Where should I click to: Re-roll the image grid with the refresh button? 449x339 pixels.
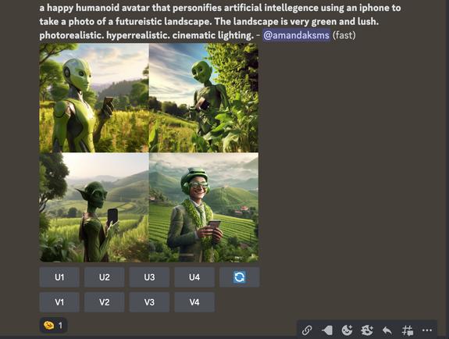240,277
